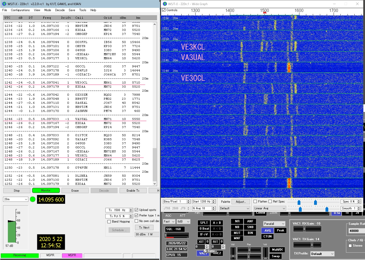
Task: Open the Panafall display mode dropdown
Action: (274, 224)
